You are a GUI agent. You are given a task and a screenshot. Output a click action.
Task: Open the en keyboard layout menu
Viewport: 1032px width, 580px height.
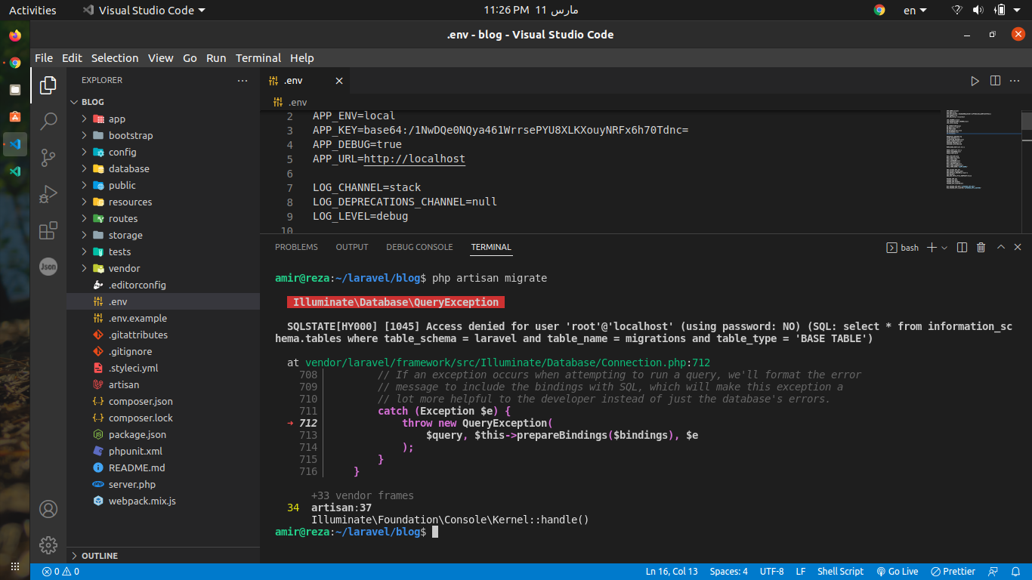pyautogui.click(x=916, y=10)
